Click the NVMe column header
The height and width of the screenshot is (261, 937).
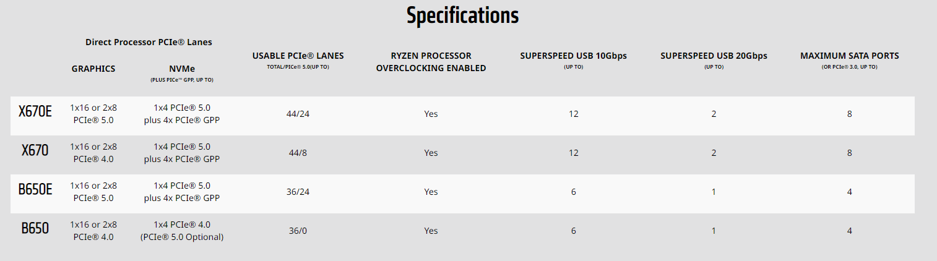tap(182, 69)
